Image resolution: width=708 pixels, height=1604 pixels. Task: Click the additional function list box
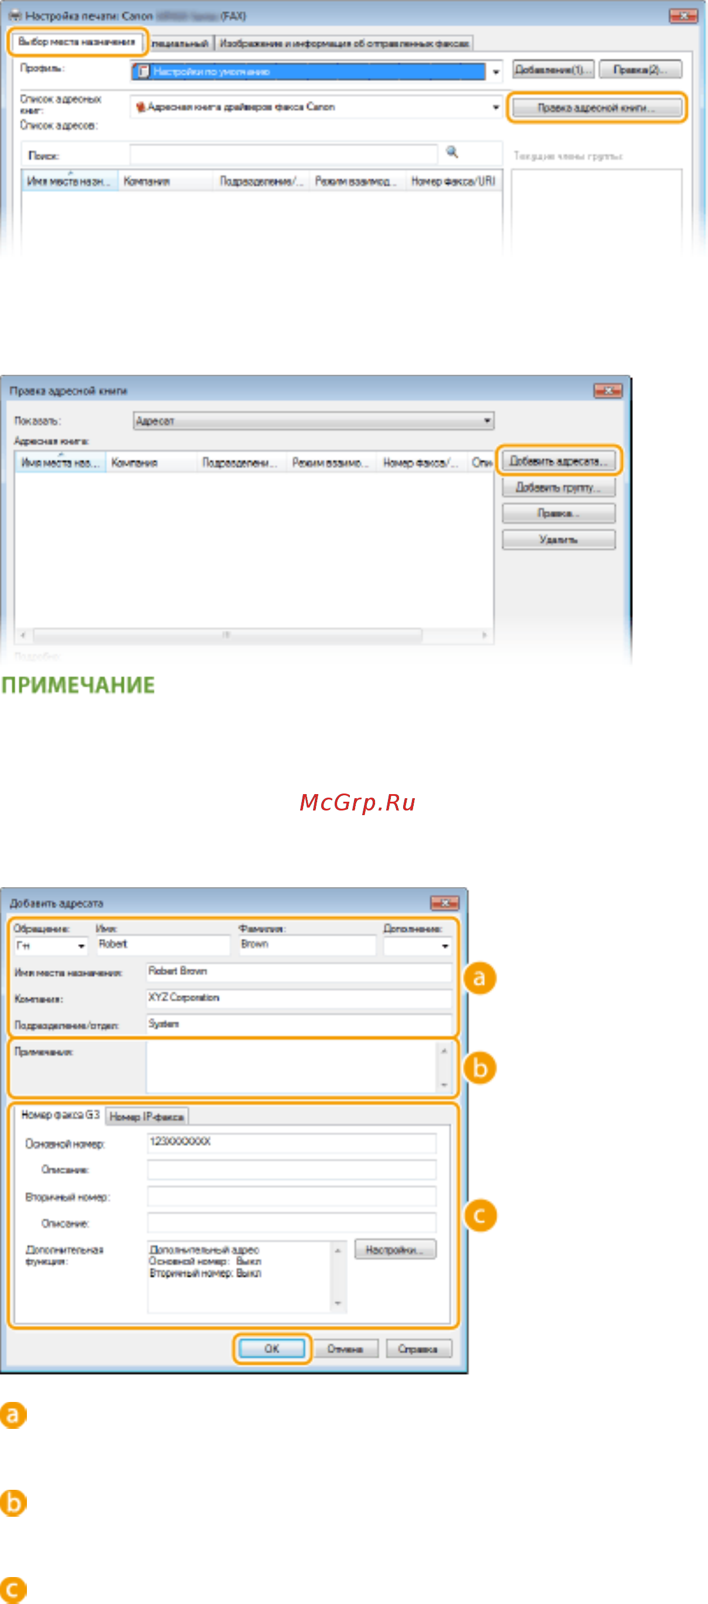pyautogui.click(x=247, y=1277)
